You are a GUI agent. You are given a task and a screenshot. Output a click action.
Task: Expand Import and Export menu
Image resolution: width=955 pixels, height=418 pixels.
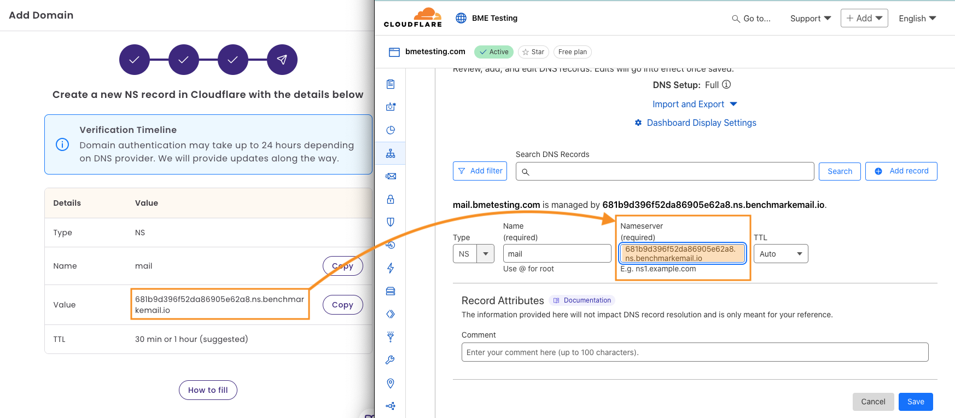click(695, 104)
